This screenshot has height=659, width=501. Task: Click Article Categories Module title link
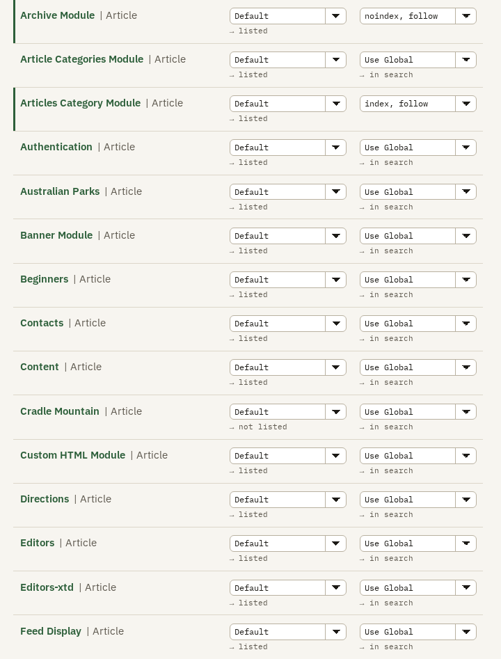tap(82, 59)
